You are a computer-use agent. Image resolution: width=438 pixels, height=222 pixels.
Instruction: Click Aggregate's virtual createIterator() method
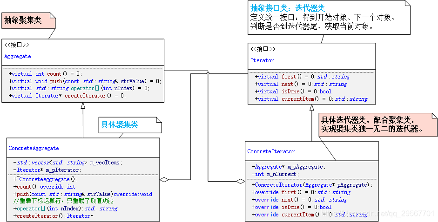67,95
